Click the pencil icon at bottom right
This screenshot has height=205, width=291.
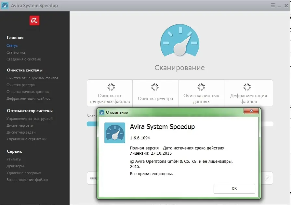tap(267, 178)
